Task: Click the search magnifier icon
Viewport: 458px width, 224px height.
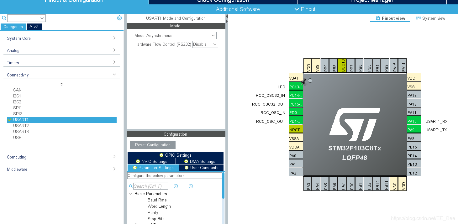Action: click(x=4, y=18)
